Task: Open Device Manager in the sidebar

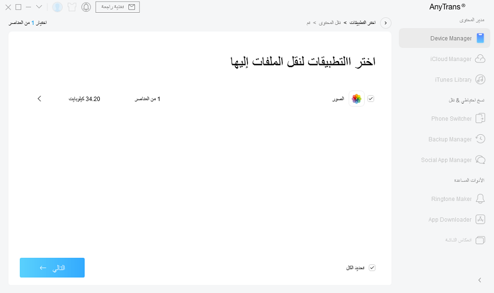Action: click(x=444, y=38)
